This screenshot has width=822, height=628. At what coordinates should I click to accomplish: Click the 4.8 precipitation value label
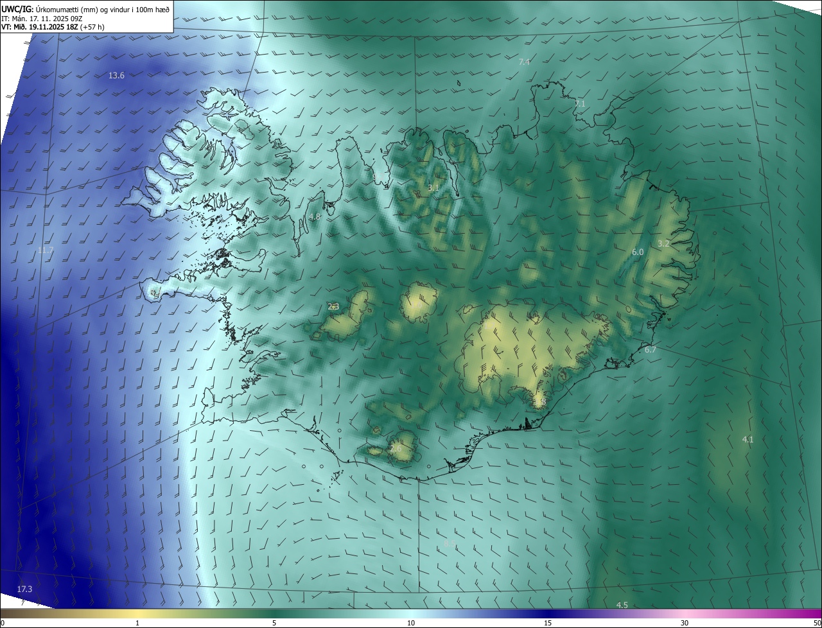314,217
